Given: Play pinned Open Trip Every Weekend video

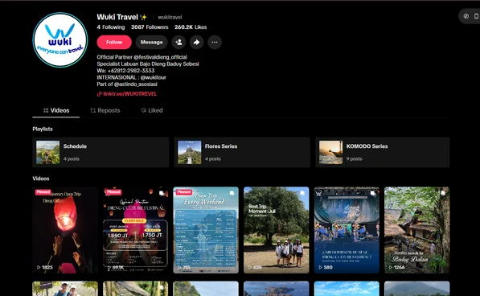Looking at the screenshot, I should pos(206,230).
